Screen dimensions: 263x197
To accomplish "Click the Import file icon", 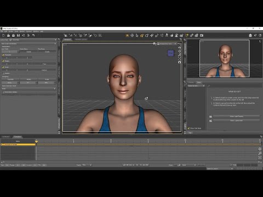I will tap(23, 36).
